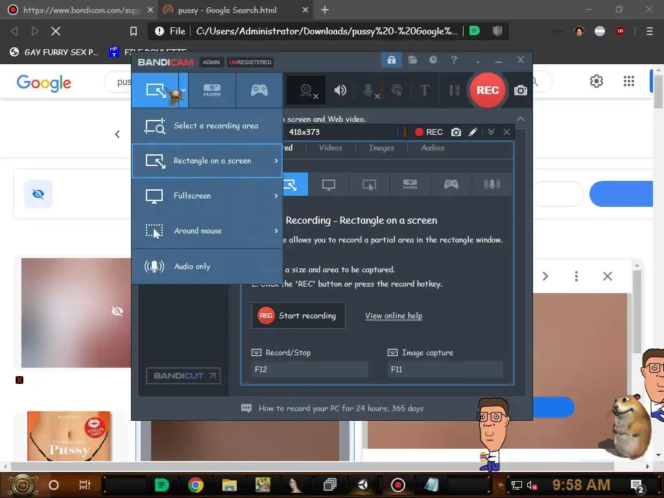Click the blurred image eye-slash icon
The height and width of the screenshot is (498, 664).
117,312
